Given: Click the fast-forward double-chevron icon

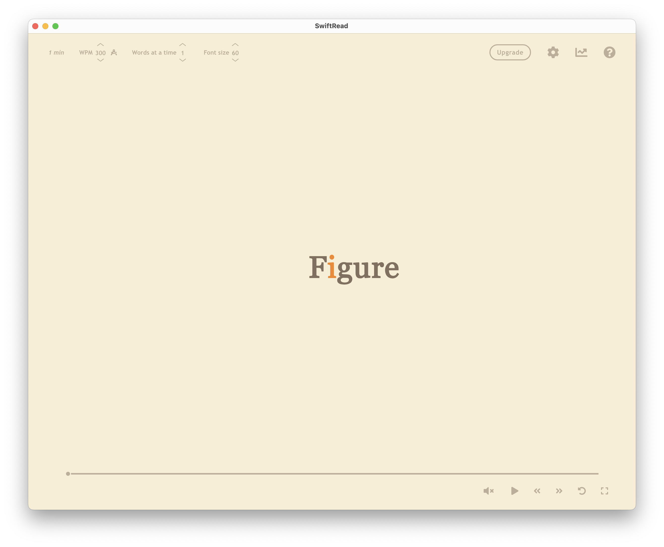Looking at the screenshot, I should pos(559,491).
